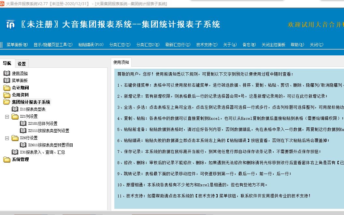Switch to the 设置 tab
The width and height of the screenshot is (344, 215).
coord(22,64)
